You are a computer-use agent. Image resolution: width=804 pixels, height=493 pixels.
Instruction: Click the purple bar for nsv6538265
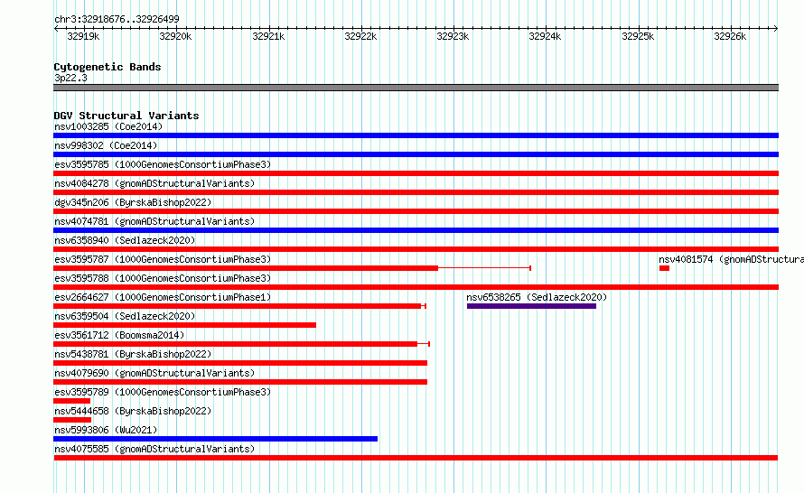pyautogui.click(x=531, y=306)
